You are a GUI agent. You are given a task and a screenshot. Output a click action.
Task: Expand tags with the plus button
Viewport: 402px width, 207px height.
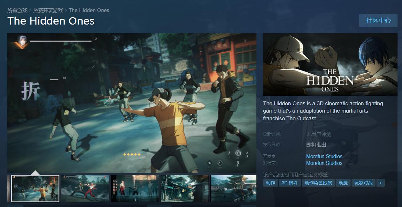pyautogui.click(x=380, y=183)
